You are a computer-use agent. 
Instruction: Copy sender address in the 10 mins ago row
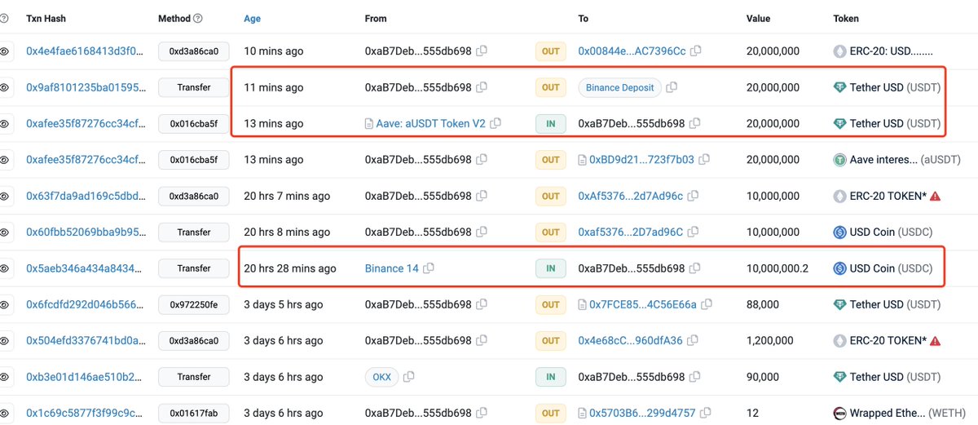(x=482, y=51)
